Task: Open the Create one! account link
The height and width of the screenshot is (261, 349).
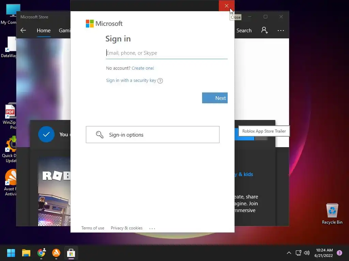Action: [143, 68]
